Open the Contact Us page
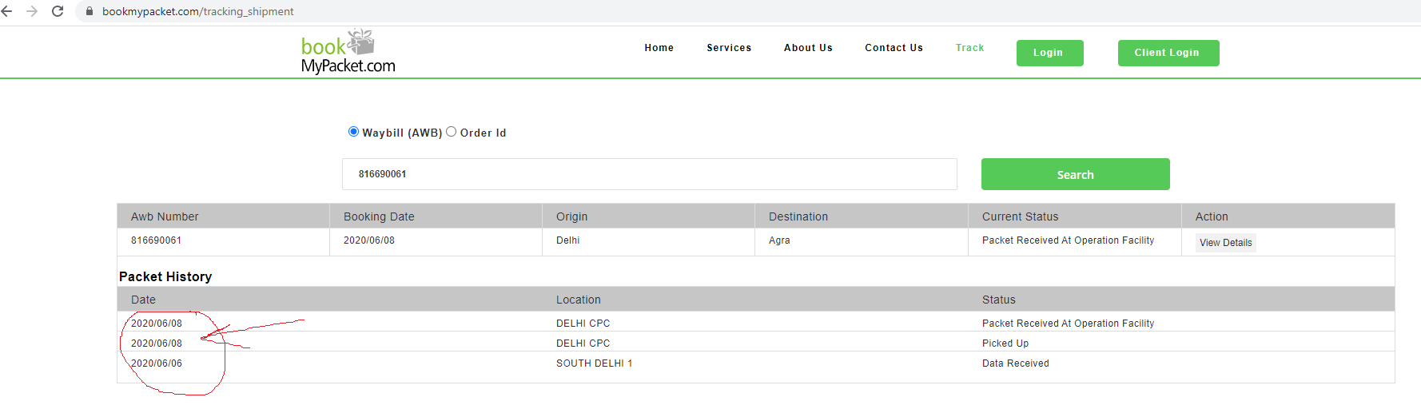This screenshot has height=413, width=1421. tap(894, 48)
